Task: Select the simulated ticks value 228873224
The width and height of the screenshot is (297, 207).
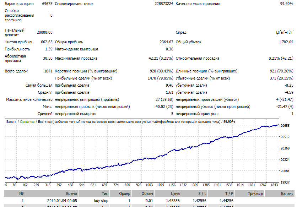Action: click(x=164, y=4)
